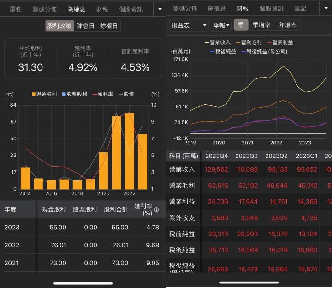The width and height of the screenshot is (332, 288).
Task: Select the 股利政策 segment
Action: point(59,26)
